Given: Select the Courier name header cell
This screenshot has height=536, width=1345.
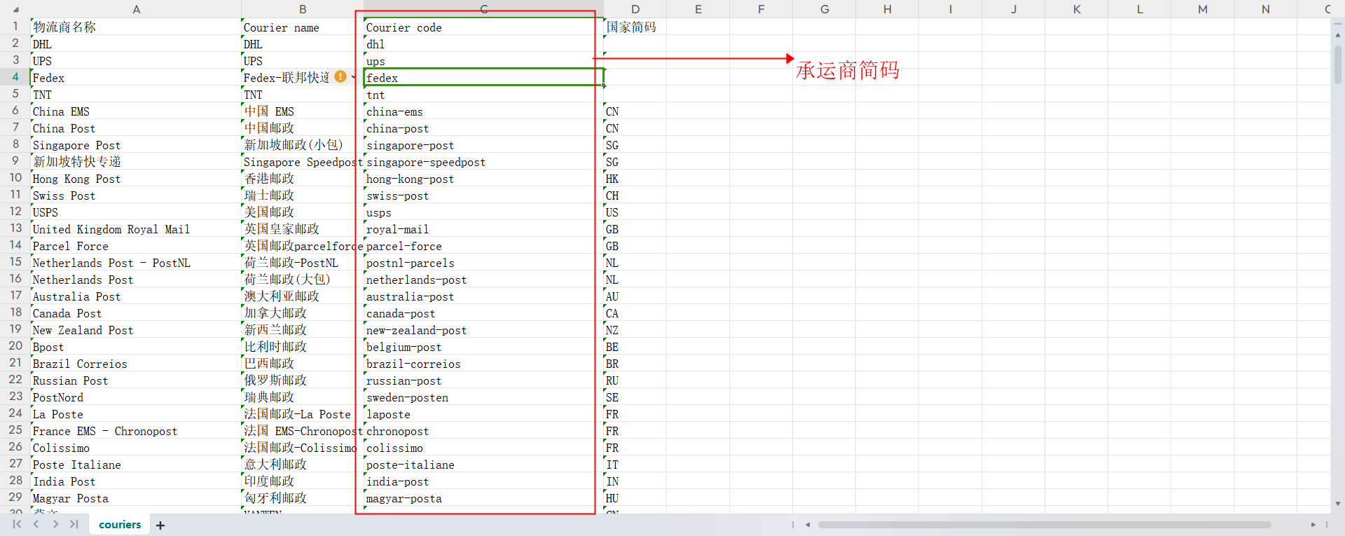Looking at the screenshot, I should (303, 27).
